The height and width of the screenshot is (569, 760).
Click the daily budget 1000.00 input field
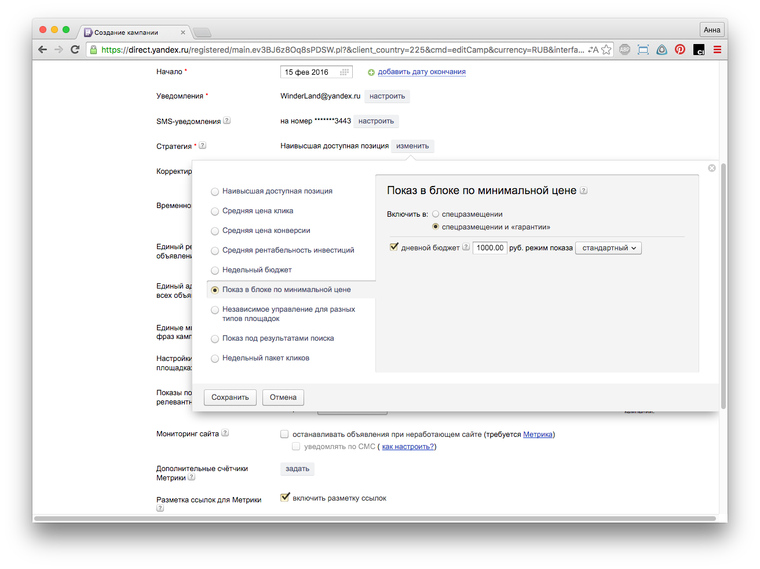490,248
